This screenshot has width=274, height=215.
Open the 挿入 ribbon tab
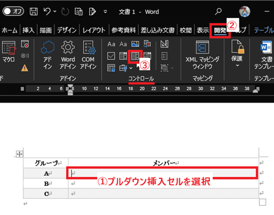[x=29, y=30]
